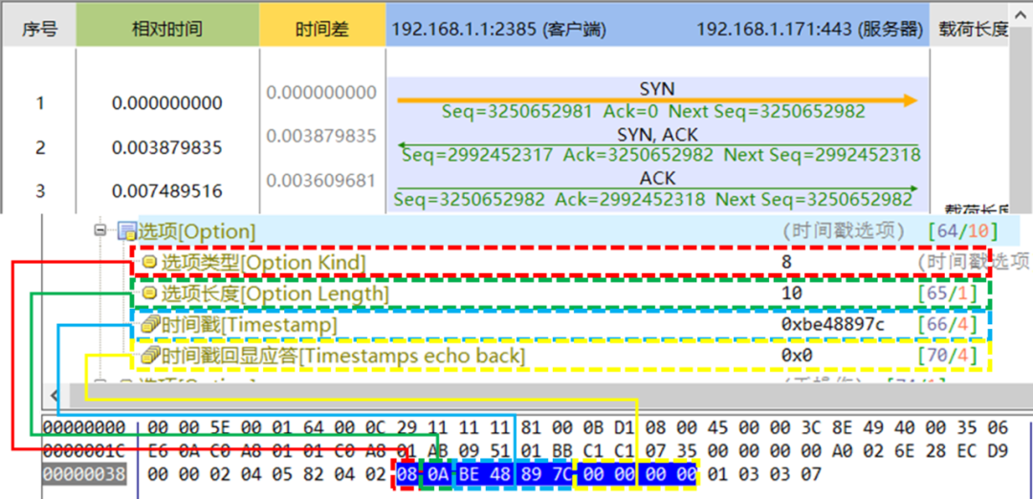Screen dimensions: 1033x499
Task: Click the Timestamps echo back field icon
Action: pos(151,357)
